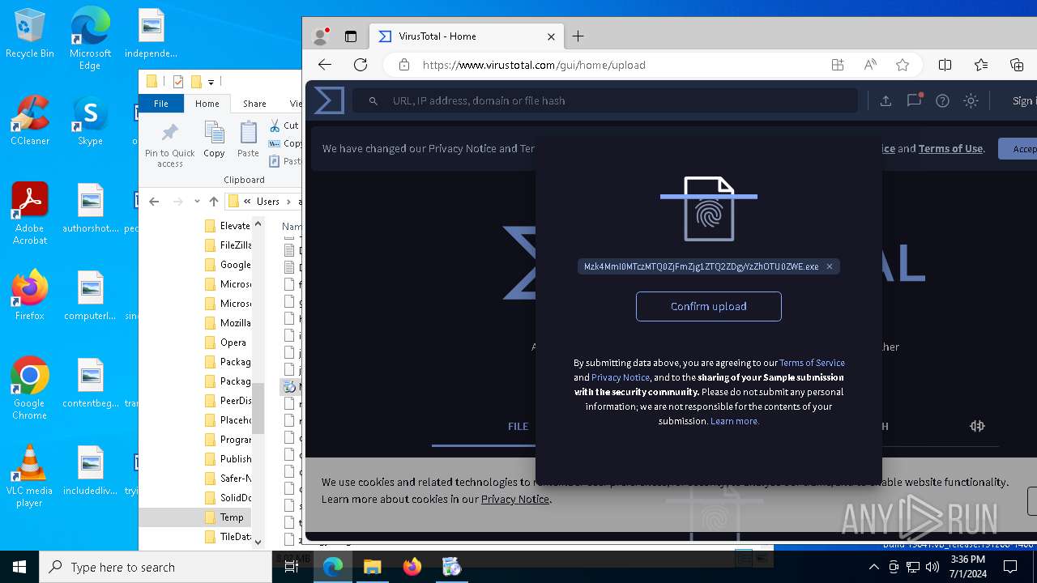Click Edge profile icon
The height and width of the screenshot is (583, 1037).
[x=321, y=36]
